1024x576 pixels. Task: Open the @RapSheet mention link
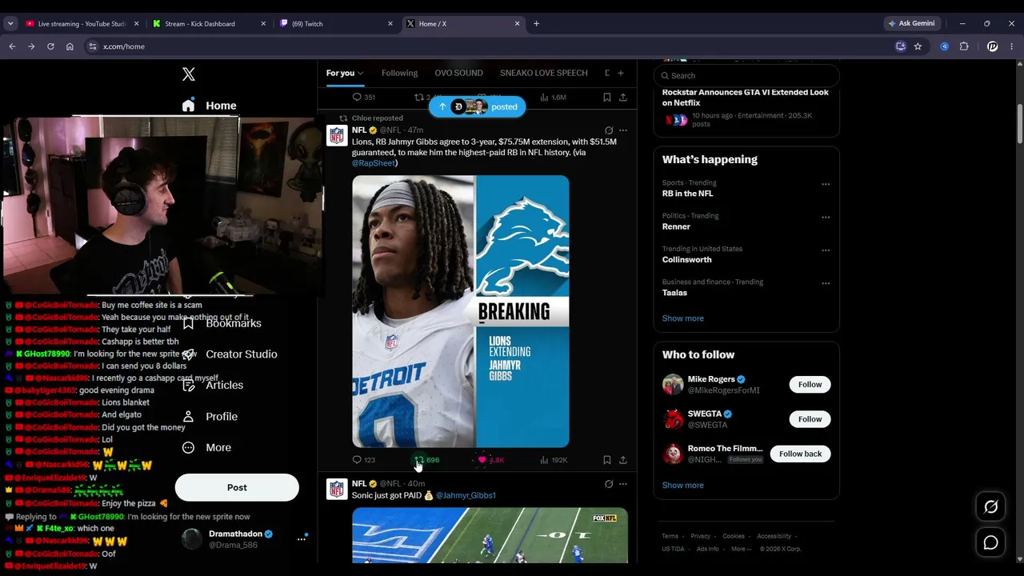[374, 163]
